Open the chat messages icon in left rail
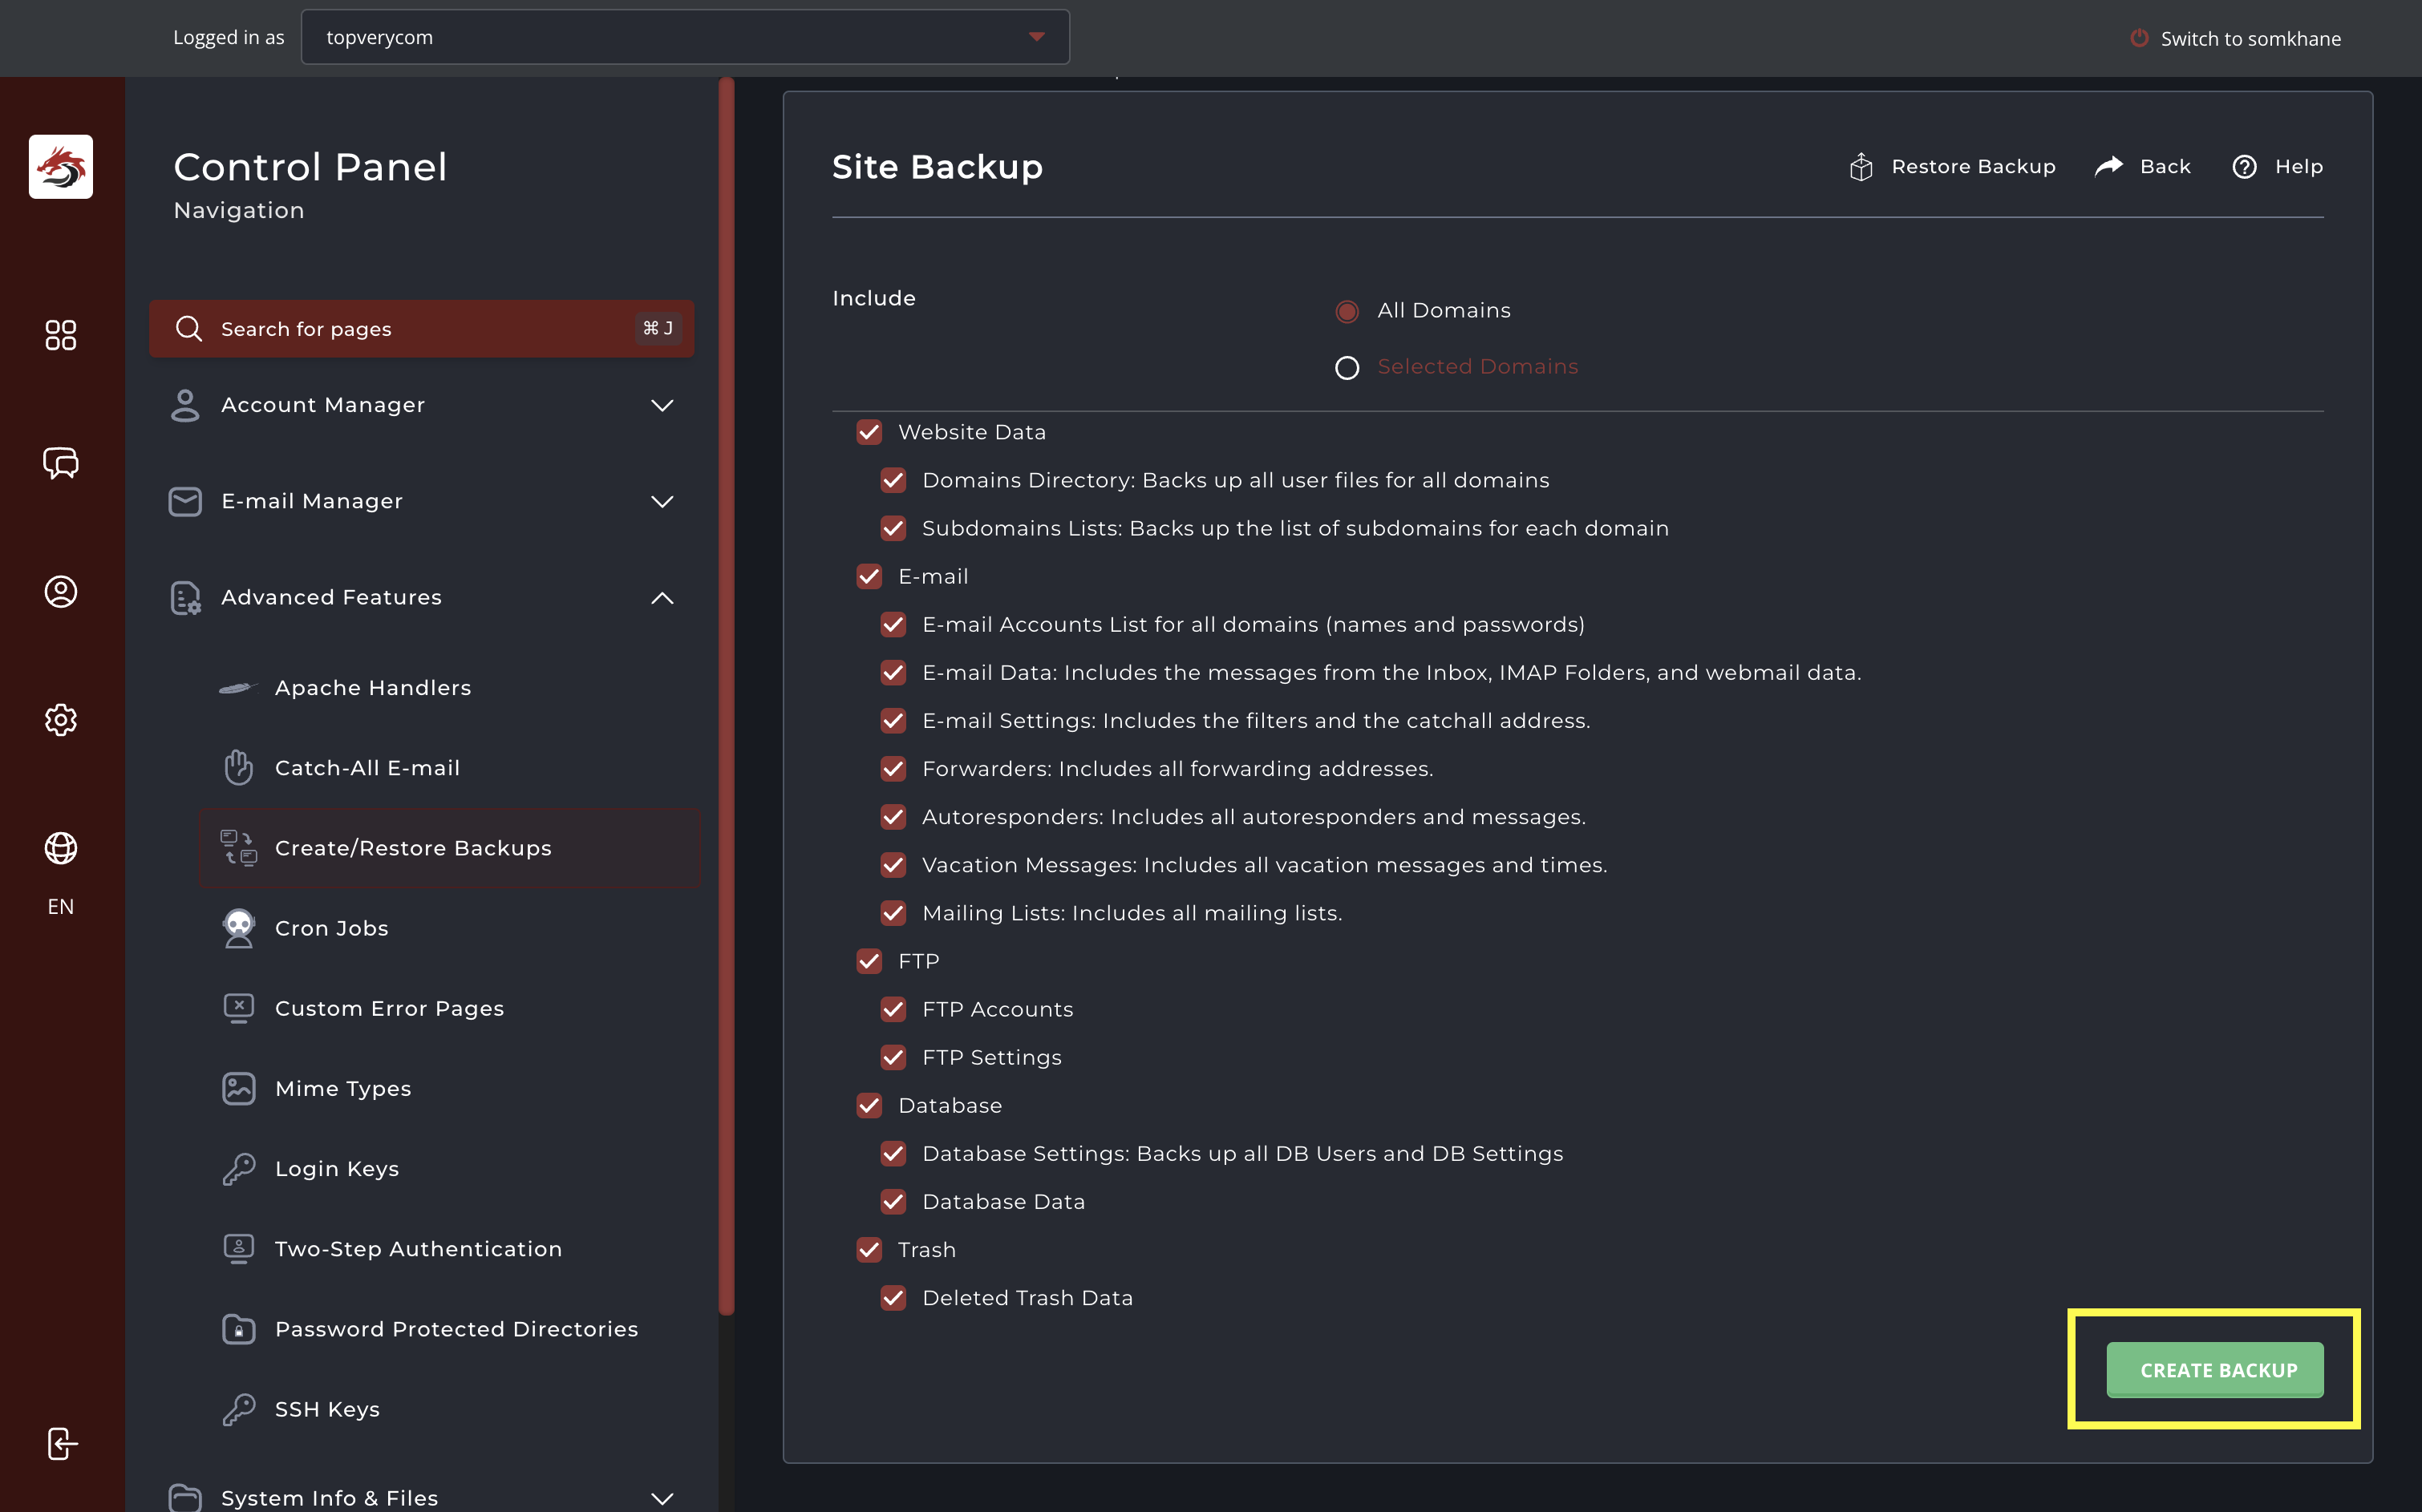The image size is (2422, 1512). pos(61,463)
